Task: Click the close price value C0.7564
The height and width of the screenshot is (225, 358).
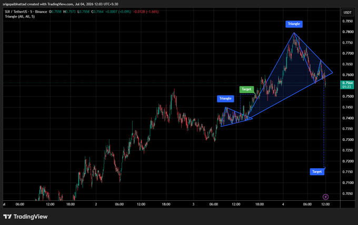Action: pos(97,12)
